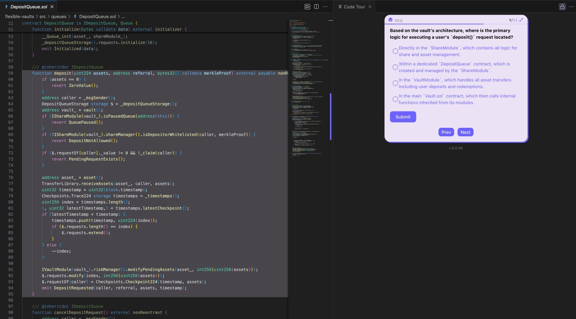
Task: Click 'revert DepositNotAllowed();' on line 70
Action: (84, 141)
